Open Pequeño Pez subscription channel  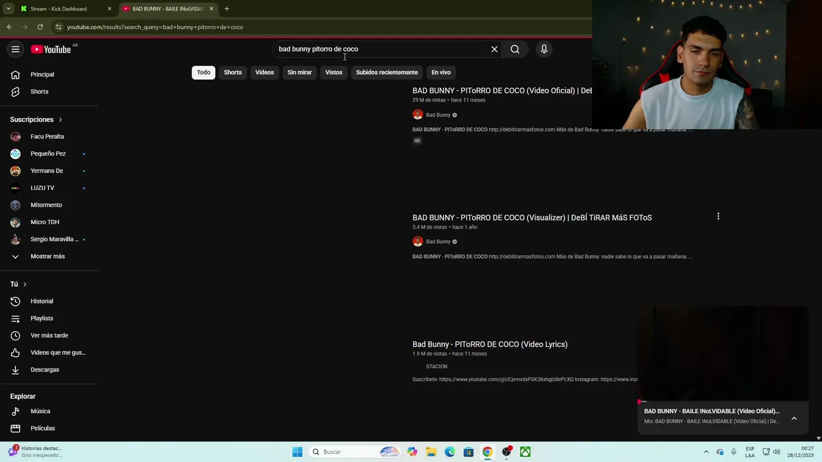(x=49, y=154)
